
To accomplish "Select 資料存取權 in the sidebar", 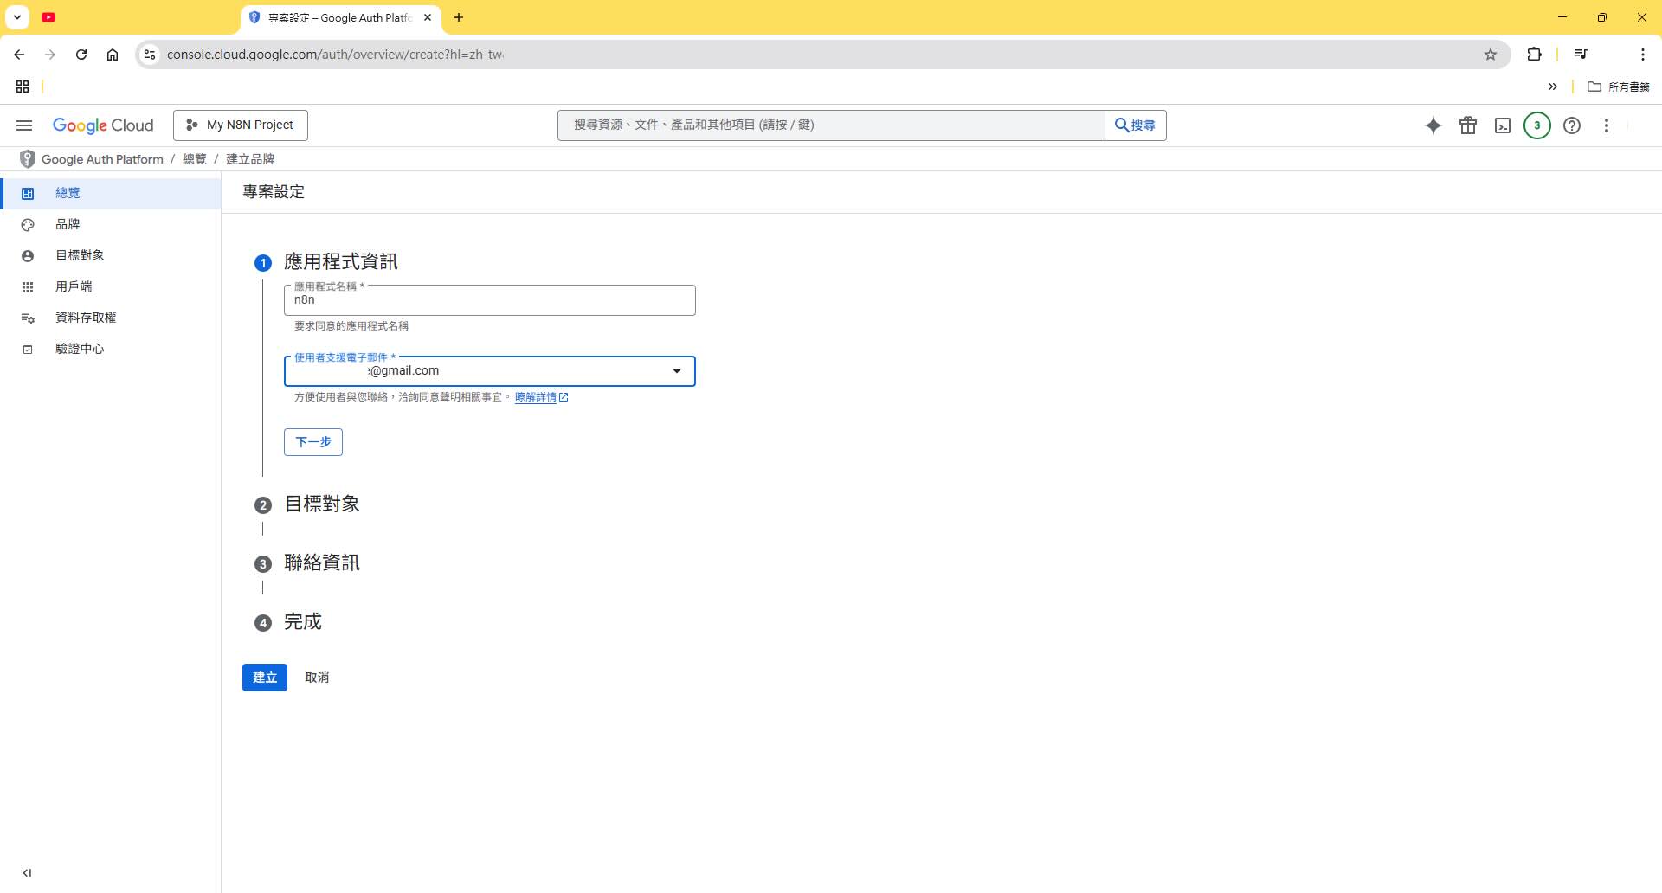I will tap(84, 317).
